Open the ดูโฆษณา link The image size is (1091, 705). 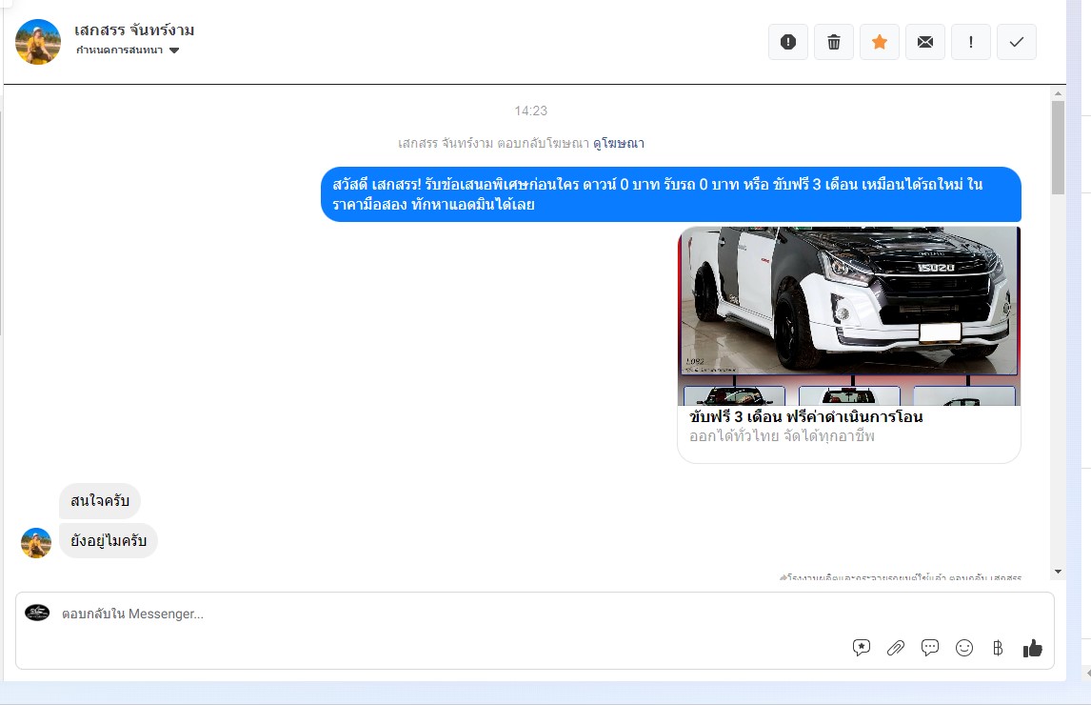pyautogui.click(x=619, y=143)
